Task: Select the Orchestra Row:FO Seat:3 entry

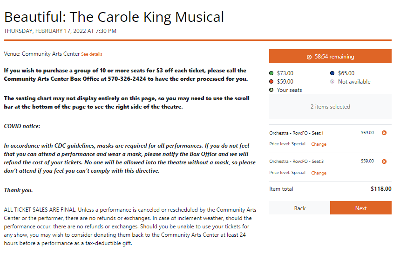Action: pyautogui.click(x=296, y=162)
